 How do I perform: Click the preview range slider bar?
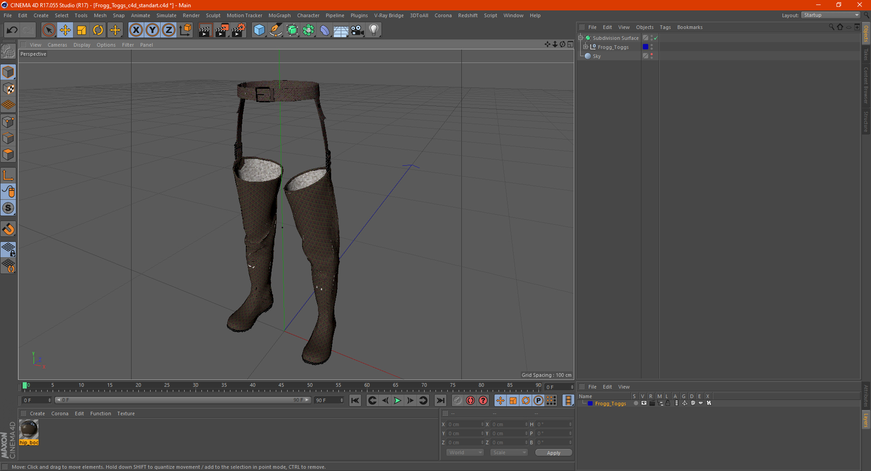coord(183,400)
